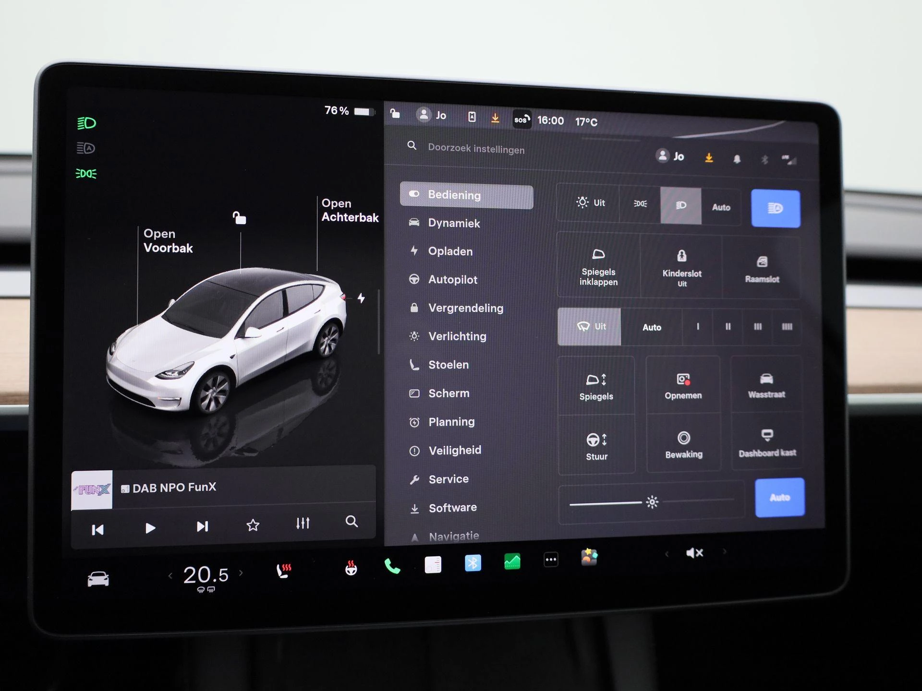Enable auto brightness with the Auto button

click(779, 498)
